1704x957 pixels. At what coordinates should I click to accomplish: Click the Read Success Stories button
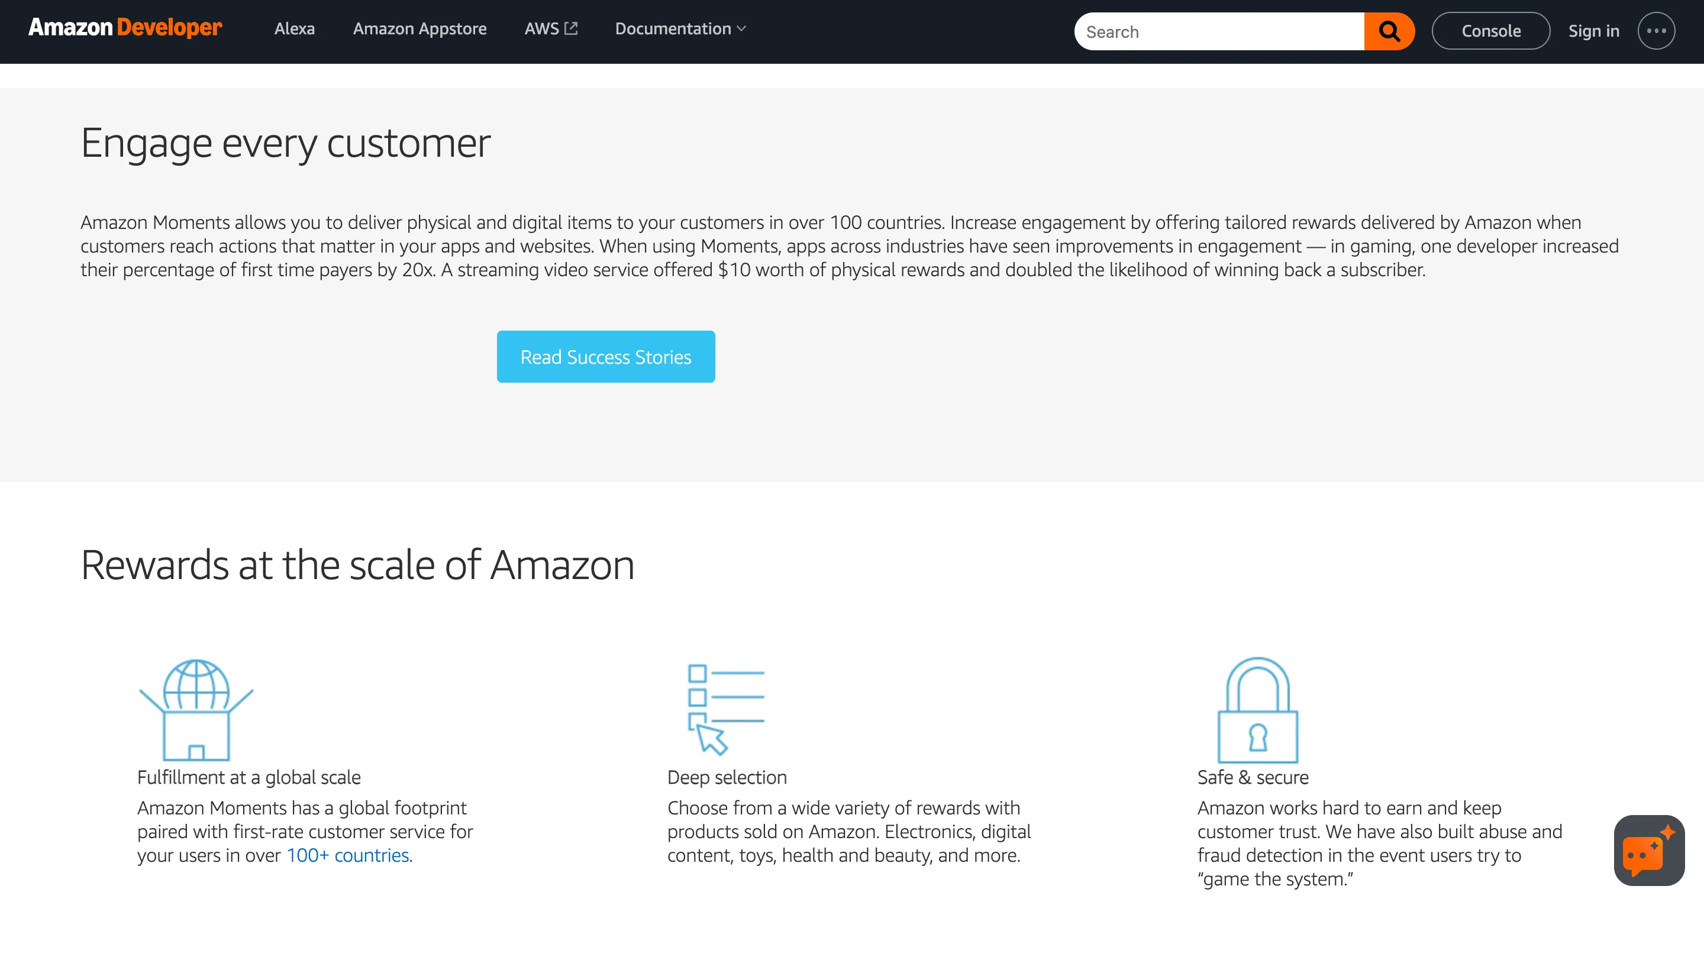[605, 356]
